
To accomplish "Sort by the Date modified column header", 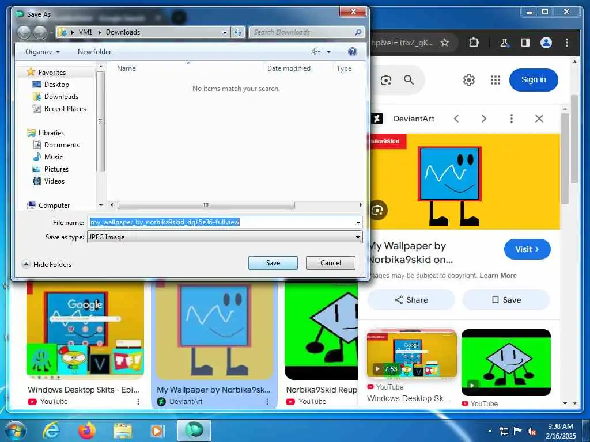I will coord(289,68).
